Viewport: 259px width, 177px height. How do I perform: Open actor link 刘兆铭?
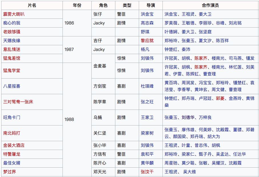pyautogui.click(x=235, y=23)
